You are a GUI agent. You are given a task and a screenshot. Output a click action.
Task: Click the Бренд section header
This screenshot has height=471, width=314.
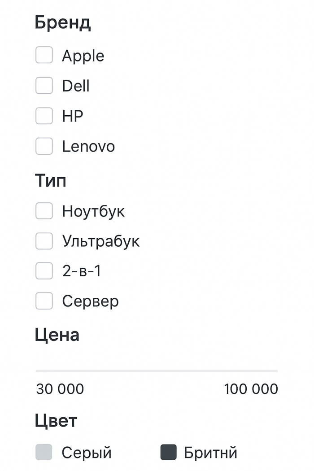pos(64,22)
